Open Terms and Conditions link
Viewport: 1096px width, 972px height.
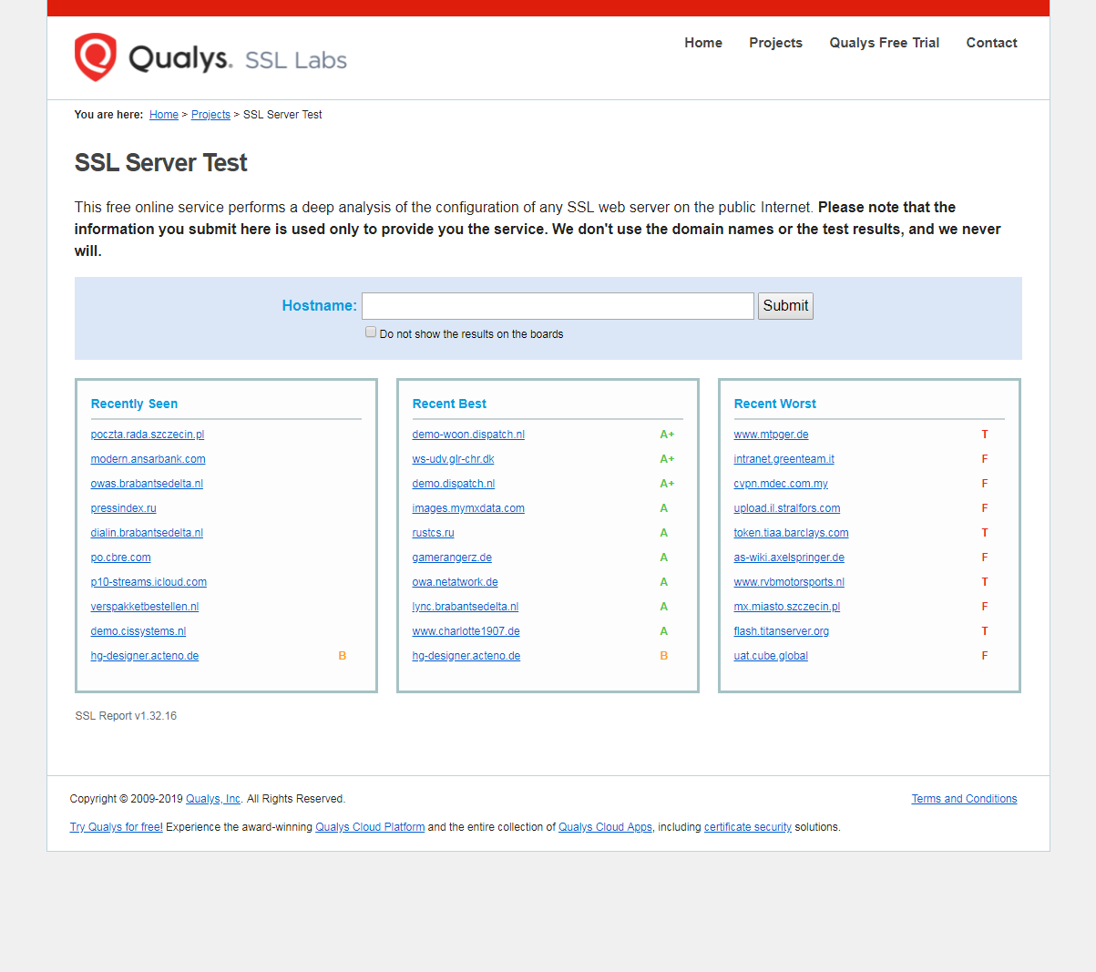tap(964, 799)
